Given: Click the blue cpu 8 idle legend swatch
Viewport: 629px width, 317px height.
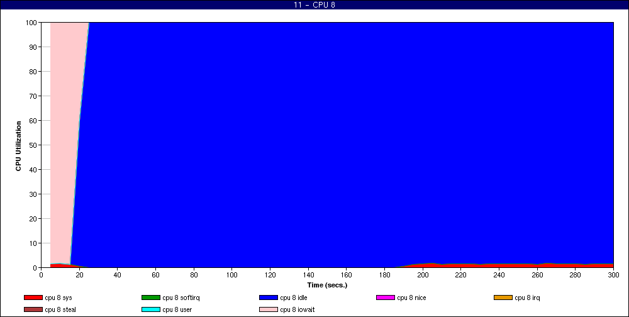Looking at the screenshot, I should pyautogui.click(x=268, y=298).
